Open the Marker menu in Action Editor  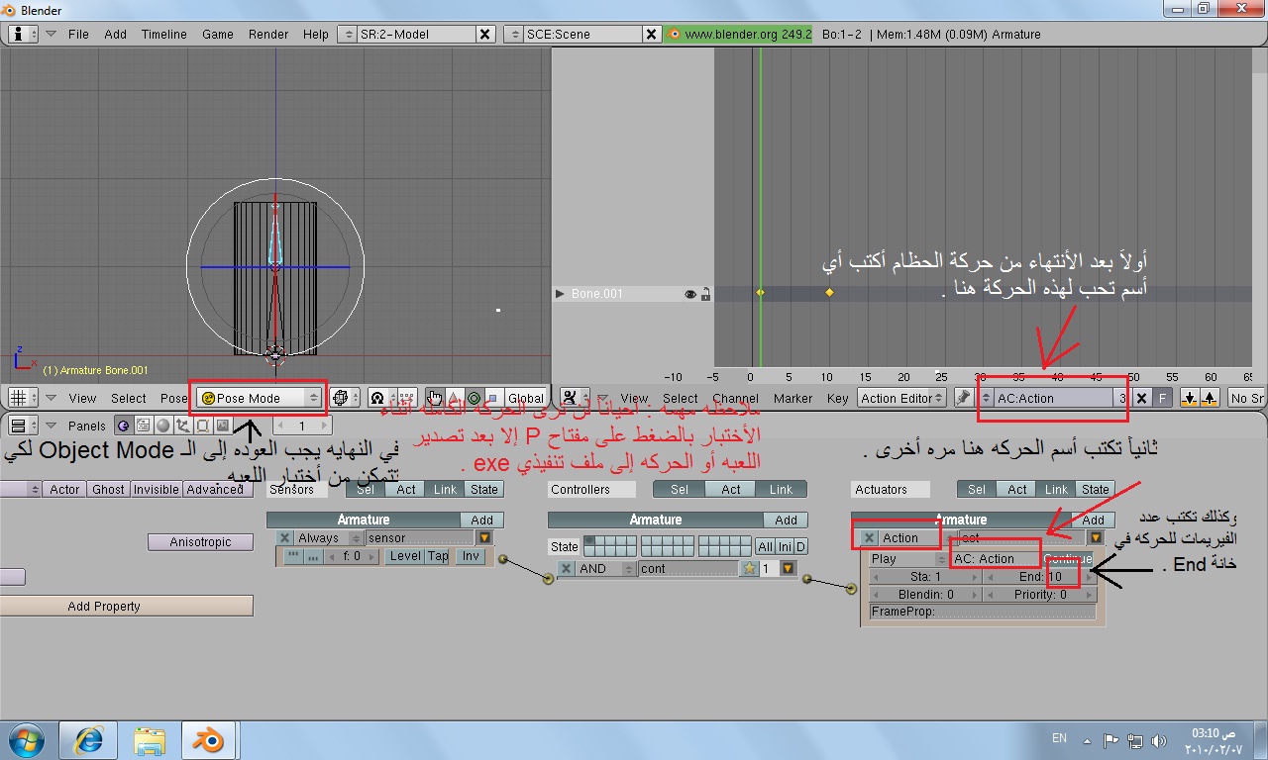tap(792, 398)
